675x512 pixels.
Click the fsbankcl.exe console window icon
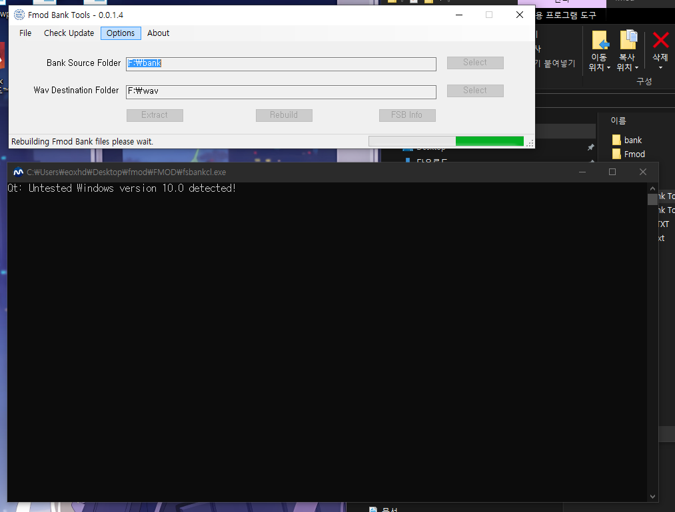(18, 172)
